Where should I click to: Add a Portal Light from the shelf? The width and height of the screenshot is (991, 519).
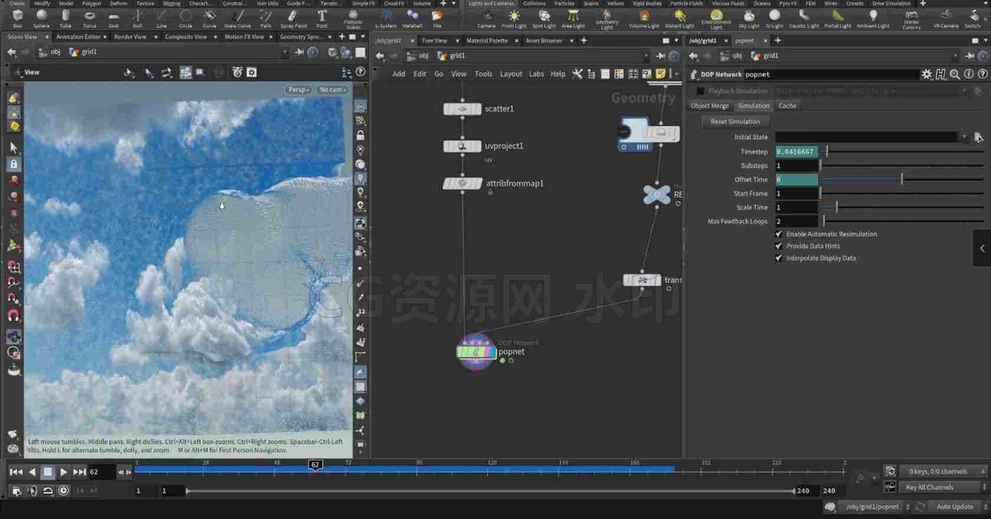tap(838, 18)
